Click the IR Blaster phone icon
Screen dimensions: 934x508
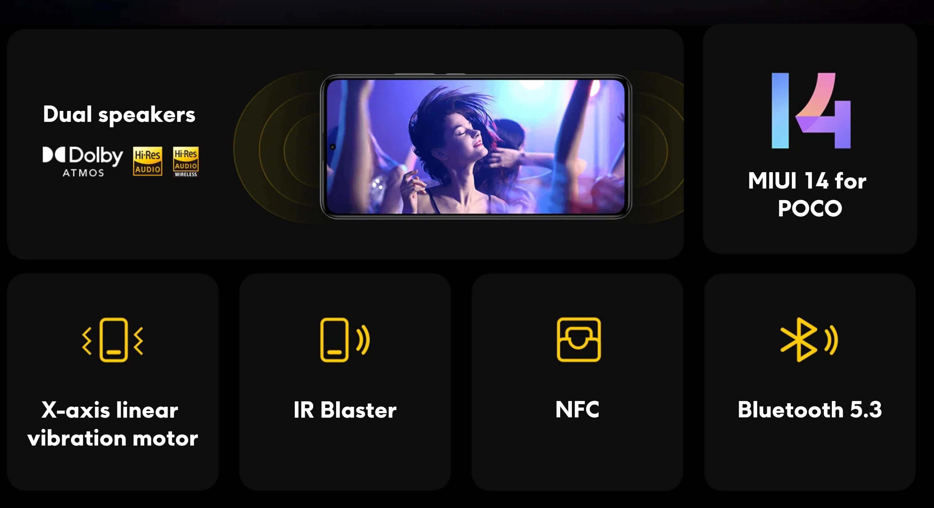(x=345, y=339)
